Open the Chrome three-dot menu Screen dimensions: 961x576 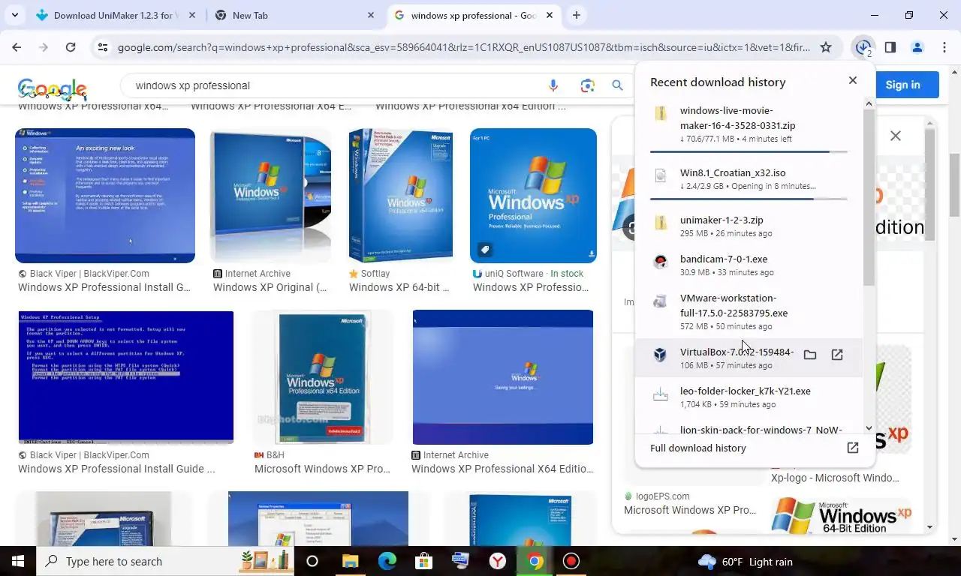pos(944,47)
